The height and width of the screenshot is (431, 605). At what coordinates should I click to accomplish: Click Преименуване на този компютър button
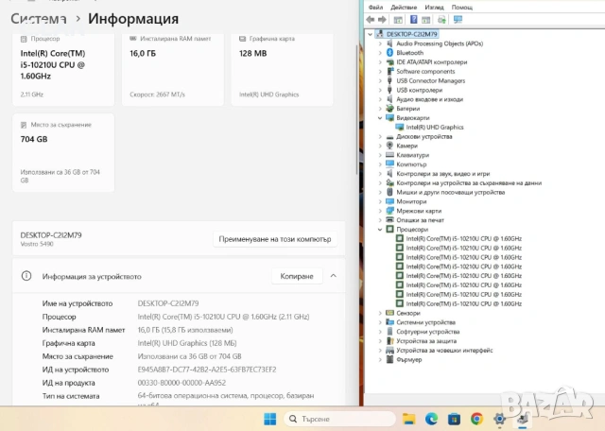(275, 239)
